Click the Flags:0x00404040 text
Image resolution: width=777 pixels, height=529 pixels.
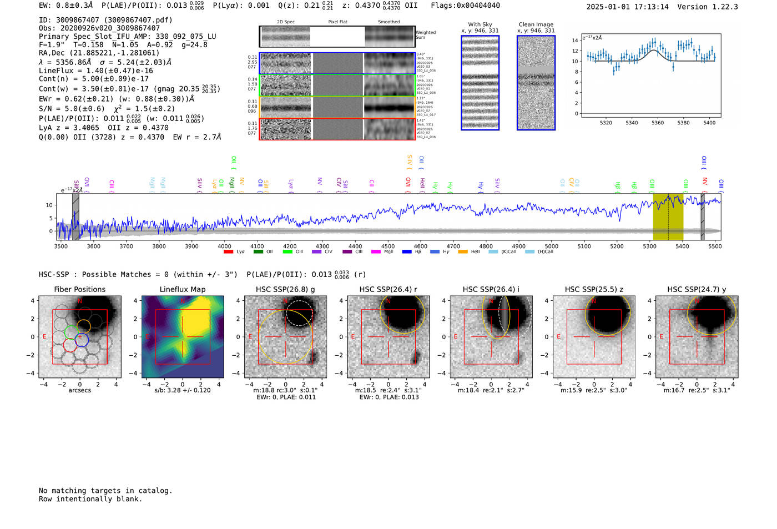coord(465,6)
